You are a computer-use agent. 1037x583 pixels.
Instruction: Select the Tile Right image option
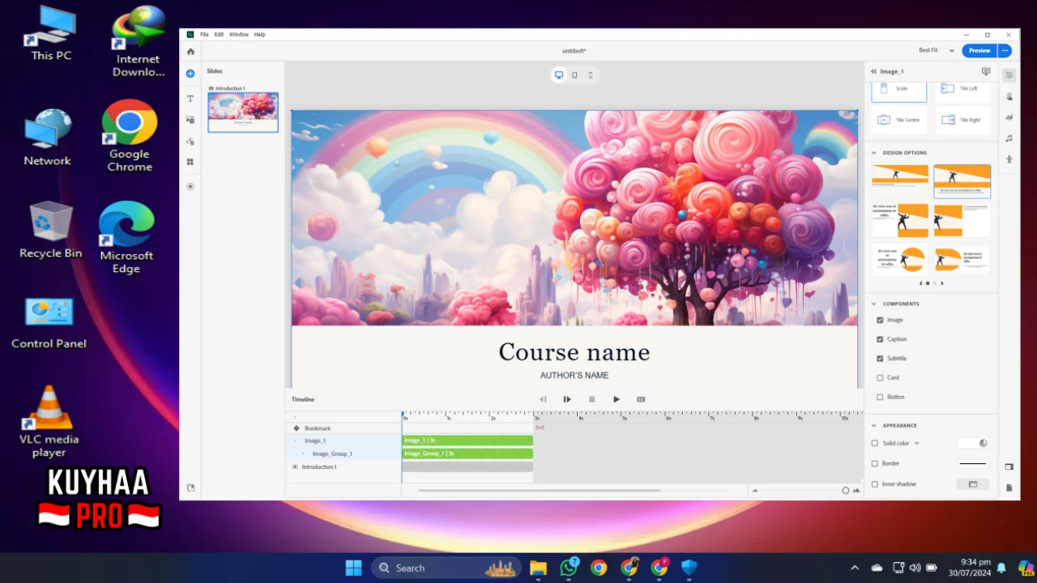coord(962,120)
